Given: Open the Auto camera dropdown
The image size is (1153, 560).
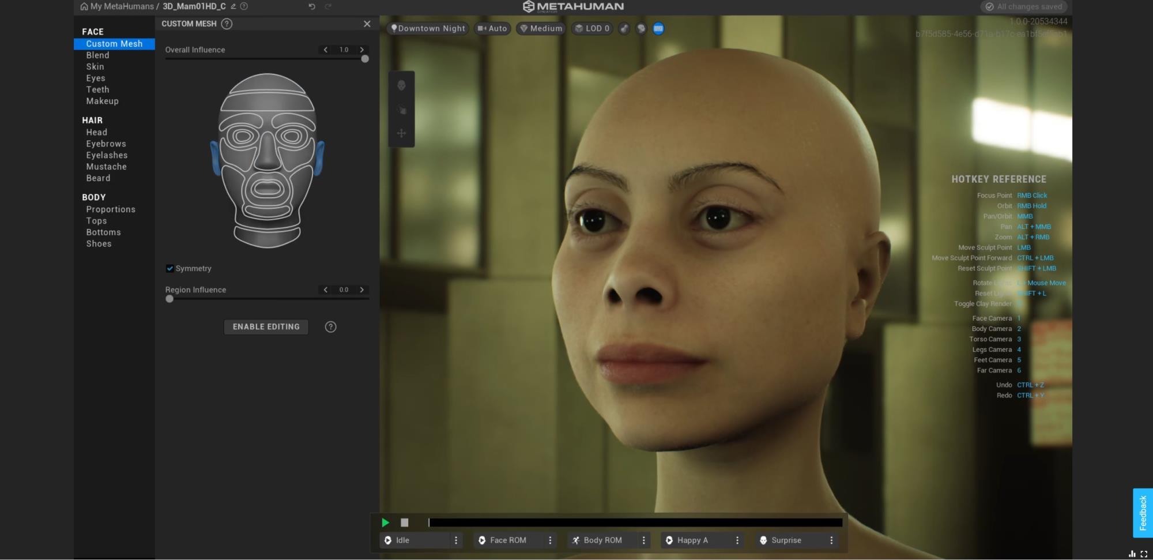Looking at the screenshot, I should (492, 28).
